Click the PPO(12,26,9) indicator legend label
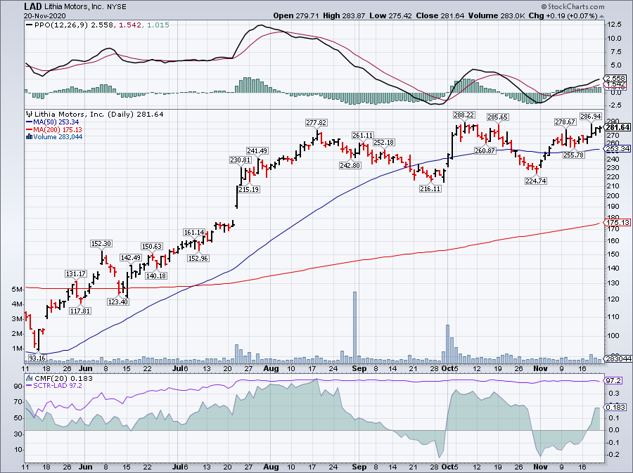 point(61,25)
